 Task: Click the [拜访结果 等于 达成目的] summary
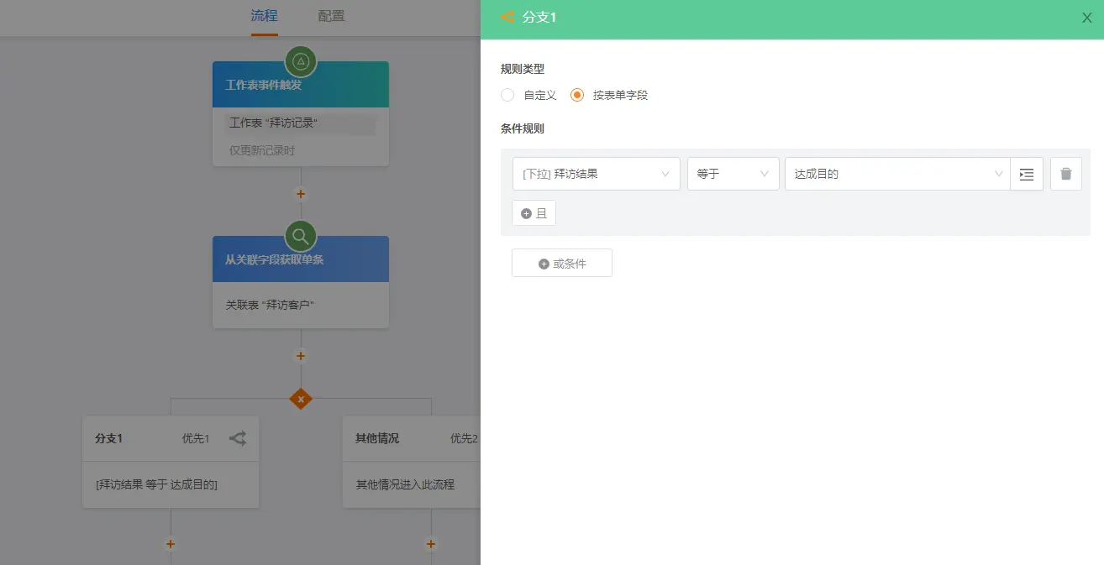pos(157,484)
